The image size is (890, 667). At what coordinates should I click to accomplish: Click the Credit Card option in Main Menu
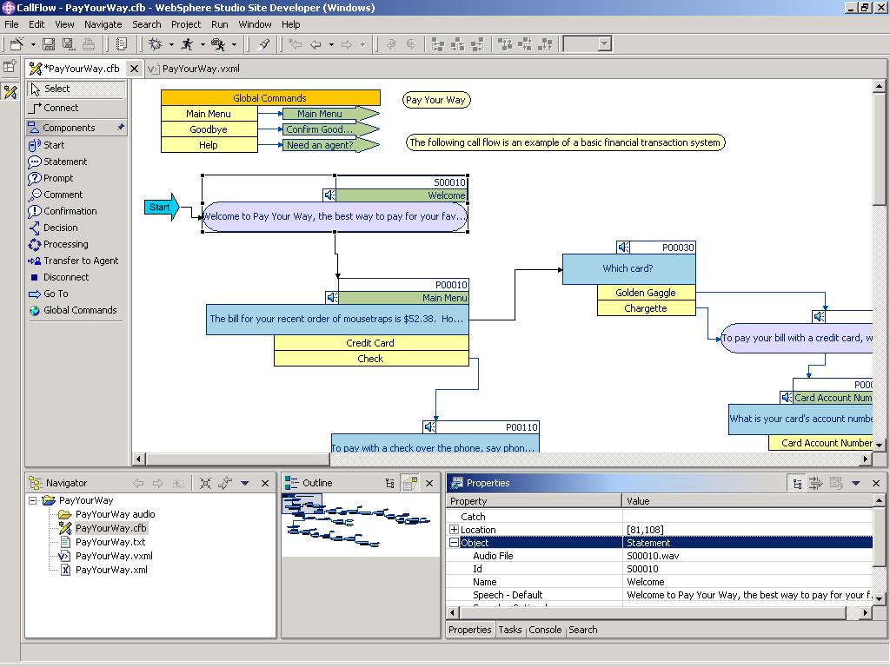pos(370,343)
